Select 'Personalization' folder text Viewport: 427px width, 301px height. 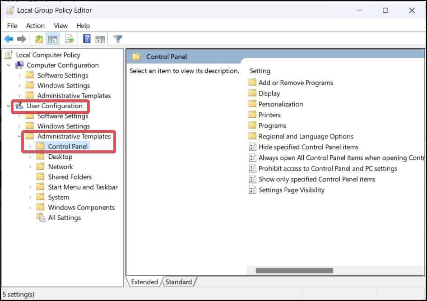[281, 104]
